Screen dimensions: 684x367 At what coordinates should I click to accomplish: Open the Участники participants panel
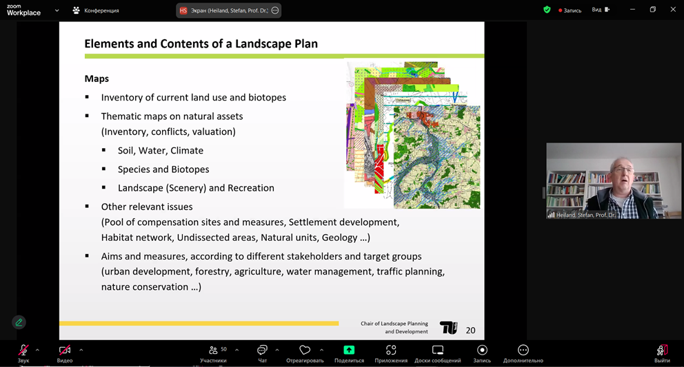pos(213,351)
